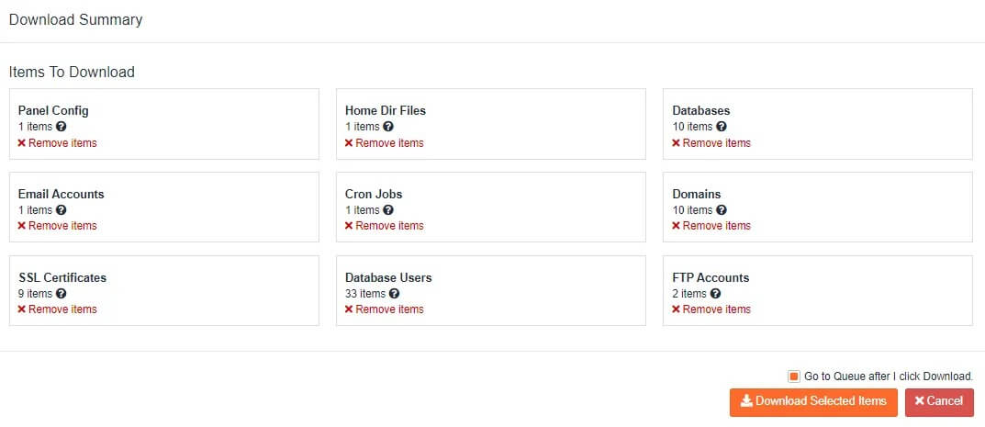Remove items from Home Dir Files
The height and width of the screenshot is (427, 985).
pos(385,143)
